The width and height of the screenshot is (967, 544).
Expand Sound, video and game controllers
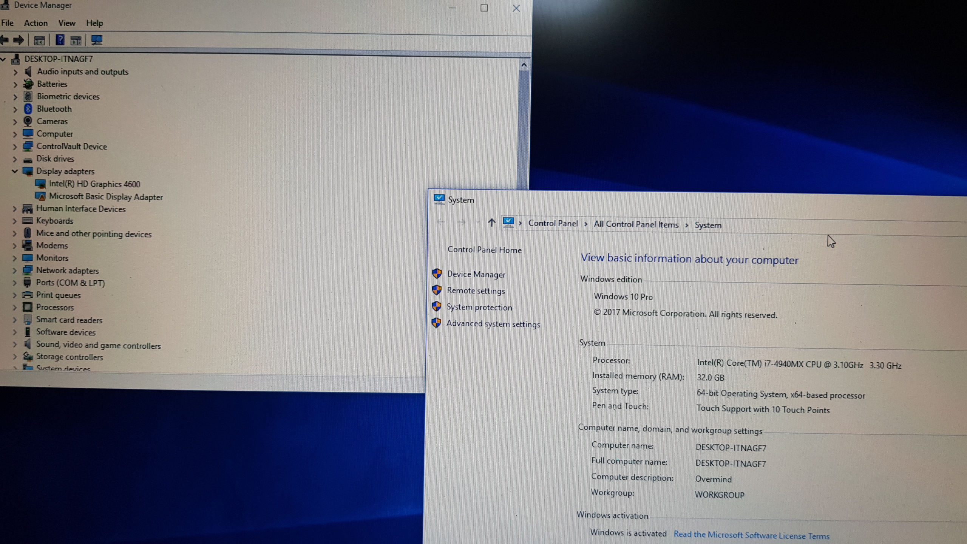point(15,345)
